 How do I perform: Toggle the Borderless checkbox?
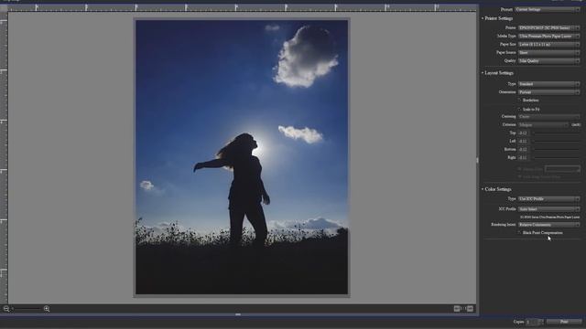coord(519,100)
